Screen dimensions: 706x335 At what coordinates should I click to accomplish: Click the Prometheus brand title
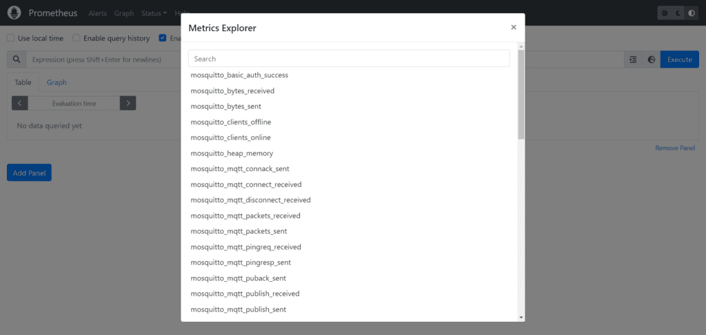(53, 13)
